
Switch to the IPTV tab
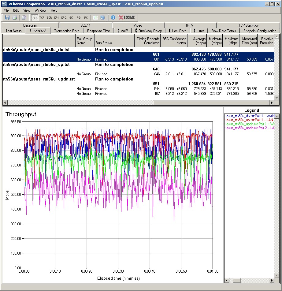pyautogui.click(x=190, y=25)
